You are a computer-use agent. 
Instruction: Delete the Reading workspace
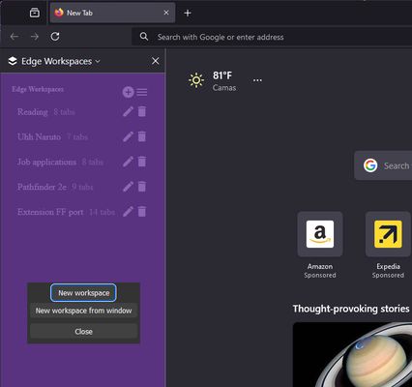142,111
